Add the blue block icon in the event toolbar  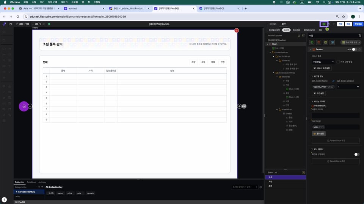[x=332, y=42]
